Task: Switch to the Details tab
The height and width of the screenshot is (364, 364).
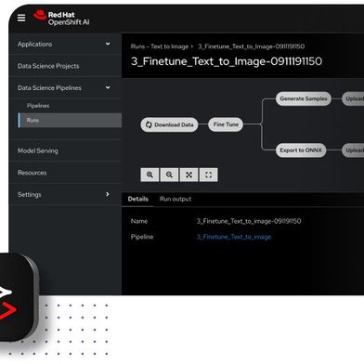Action: pos(138,199)
